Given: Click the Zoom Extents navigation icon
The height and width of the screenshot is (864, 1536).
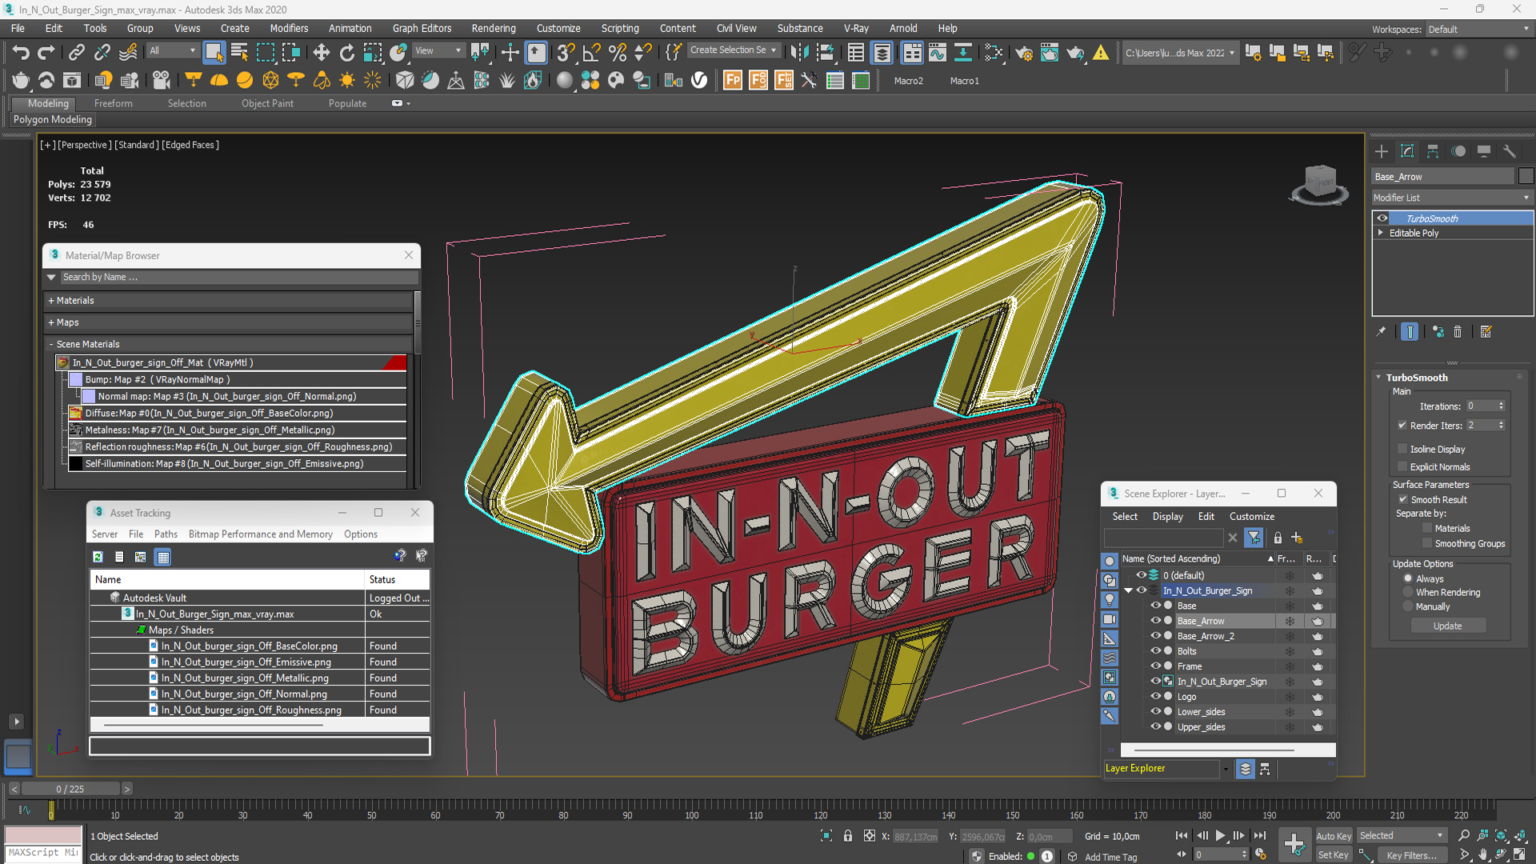Looking at the screenshot, I should (x=1501, y=835).
